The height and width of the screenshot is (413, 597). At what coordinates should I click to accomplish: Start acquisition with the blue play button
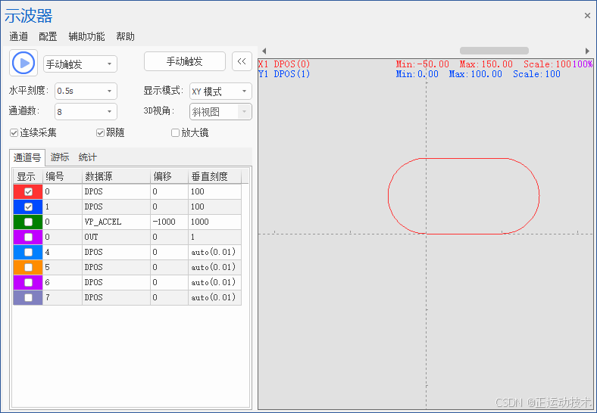coord(23,63)
